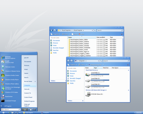This screenshot has width=143, height=114.
Task: Click the Start orb on the taskbar
Action: (3, 113)
